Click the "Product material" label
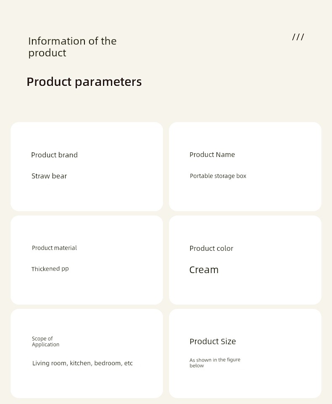Viewport: 332px width, 404px height. coord(54,248)
